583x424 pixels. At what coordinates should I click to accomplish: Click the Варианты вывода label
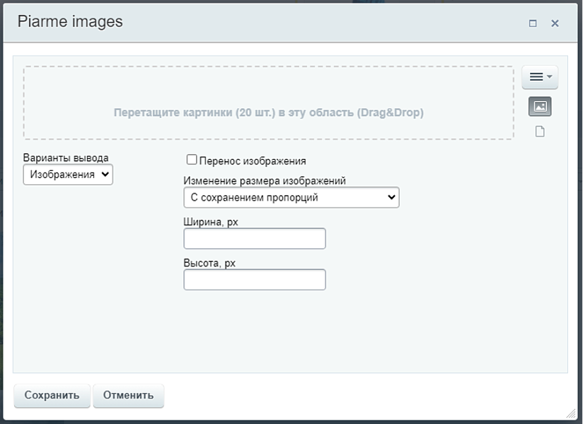(66, 158)
